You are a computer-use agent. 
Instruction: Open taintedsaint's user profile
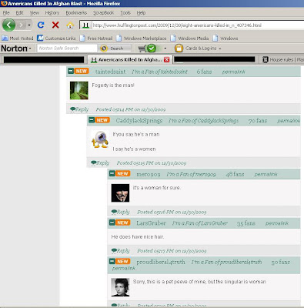point(110,72)
